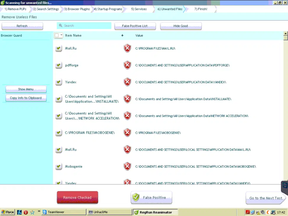Click the taskbar clock 17:42
Screen dimensions: 288x216
[281, 212]
